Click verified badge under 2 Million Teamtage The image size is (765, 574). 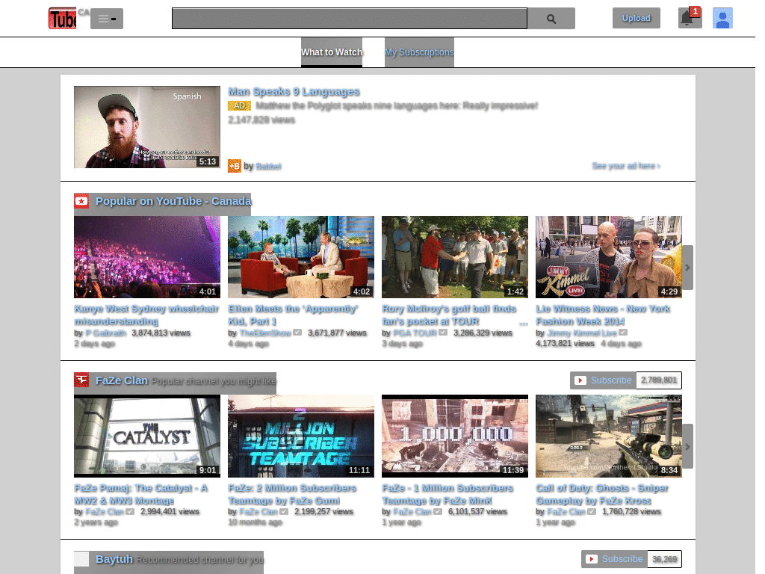click(284, 511)
